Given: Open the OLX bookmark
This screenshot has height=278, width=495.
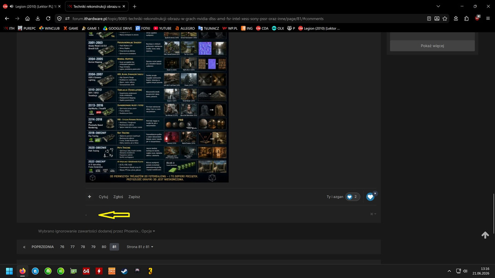Looking at the screenshot, I should coord(278,28).
